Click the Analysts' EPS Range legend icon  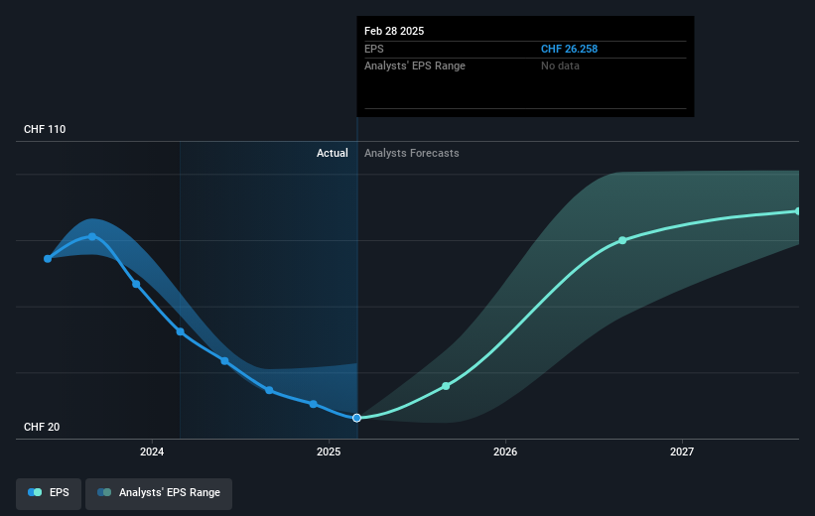104,492
